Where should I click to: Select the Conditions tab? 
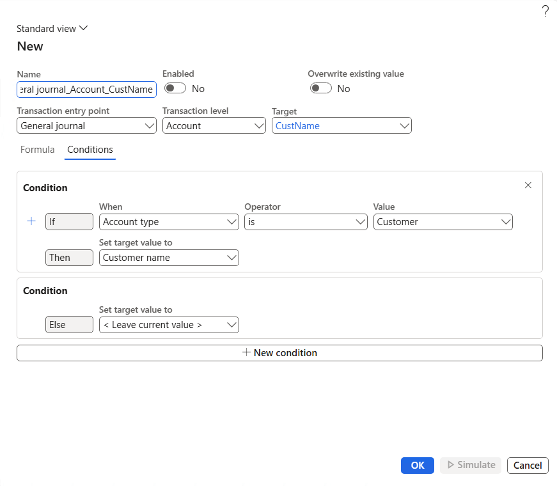coord(90,150)
